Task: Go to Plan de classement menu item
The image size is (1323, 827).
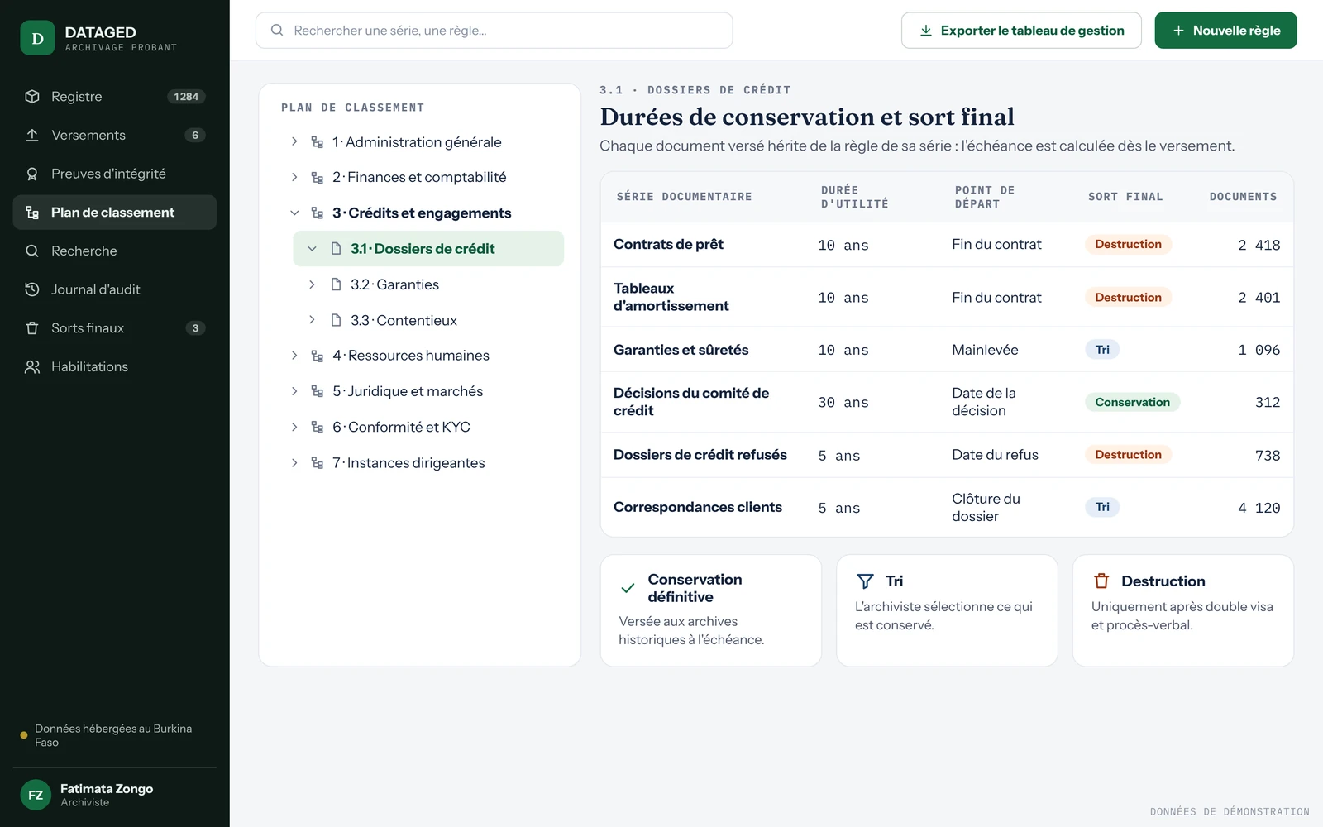Action: (115, 213)
